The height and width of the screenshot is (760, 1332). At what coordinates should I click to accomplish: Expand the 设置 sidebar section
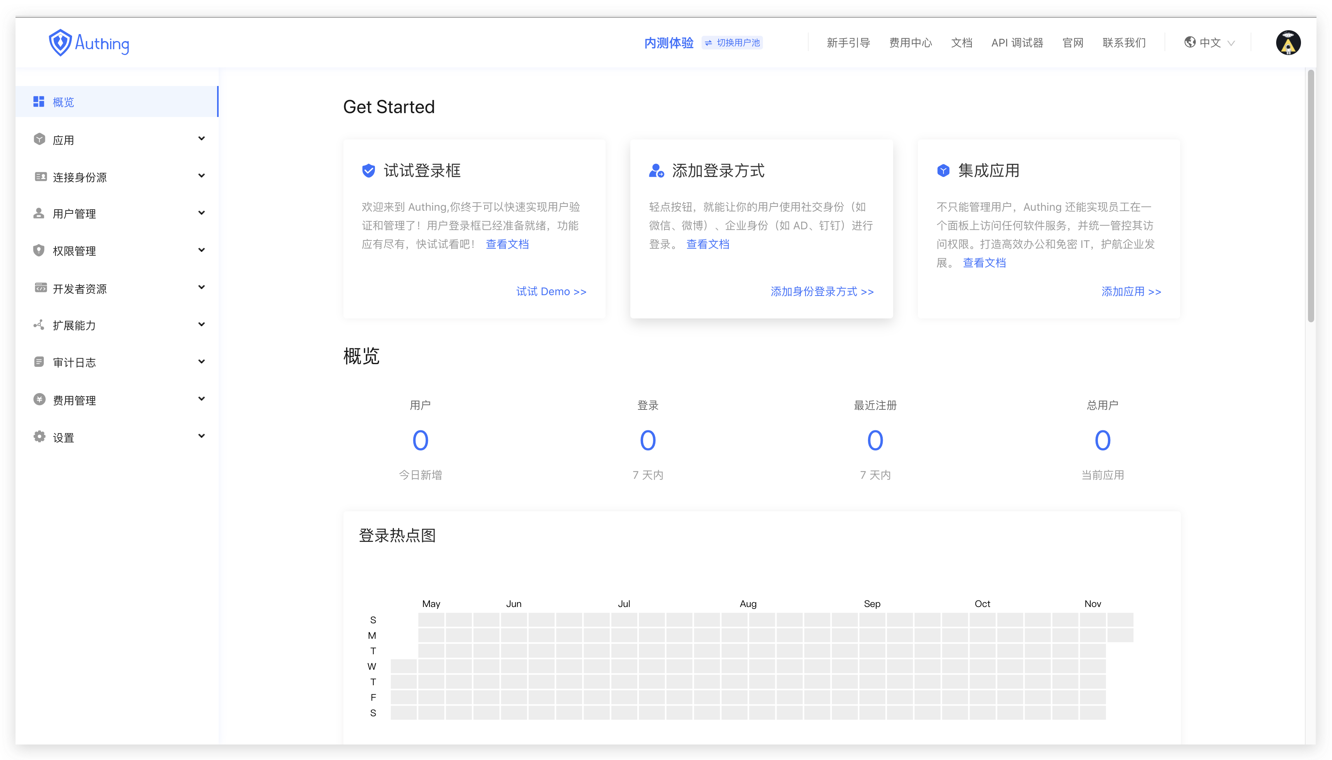[202, 436]
